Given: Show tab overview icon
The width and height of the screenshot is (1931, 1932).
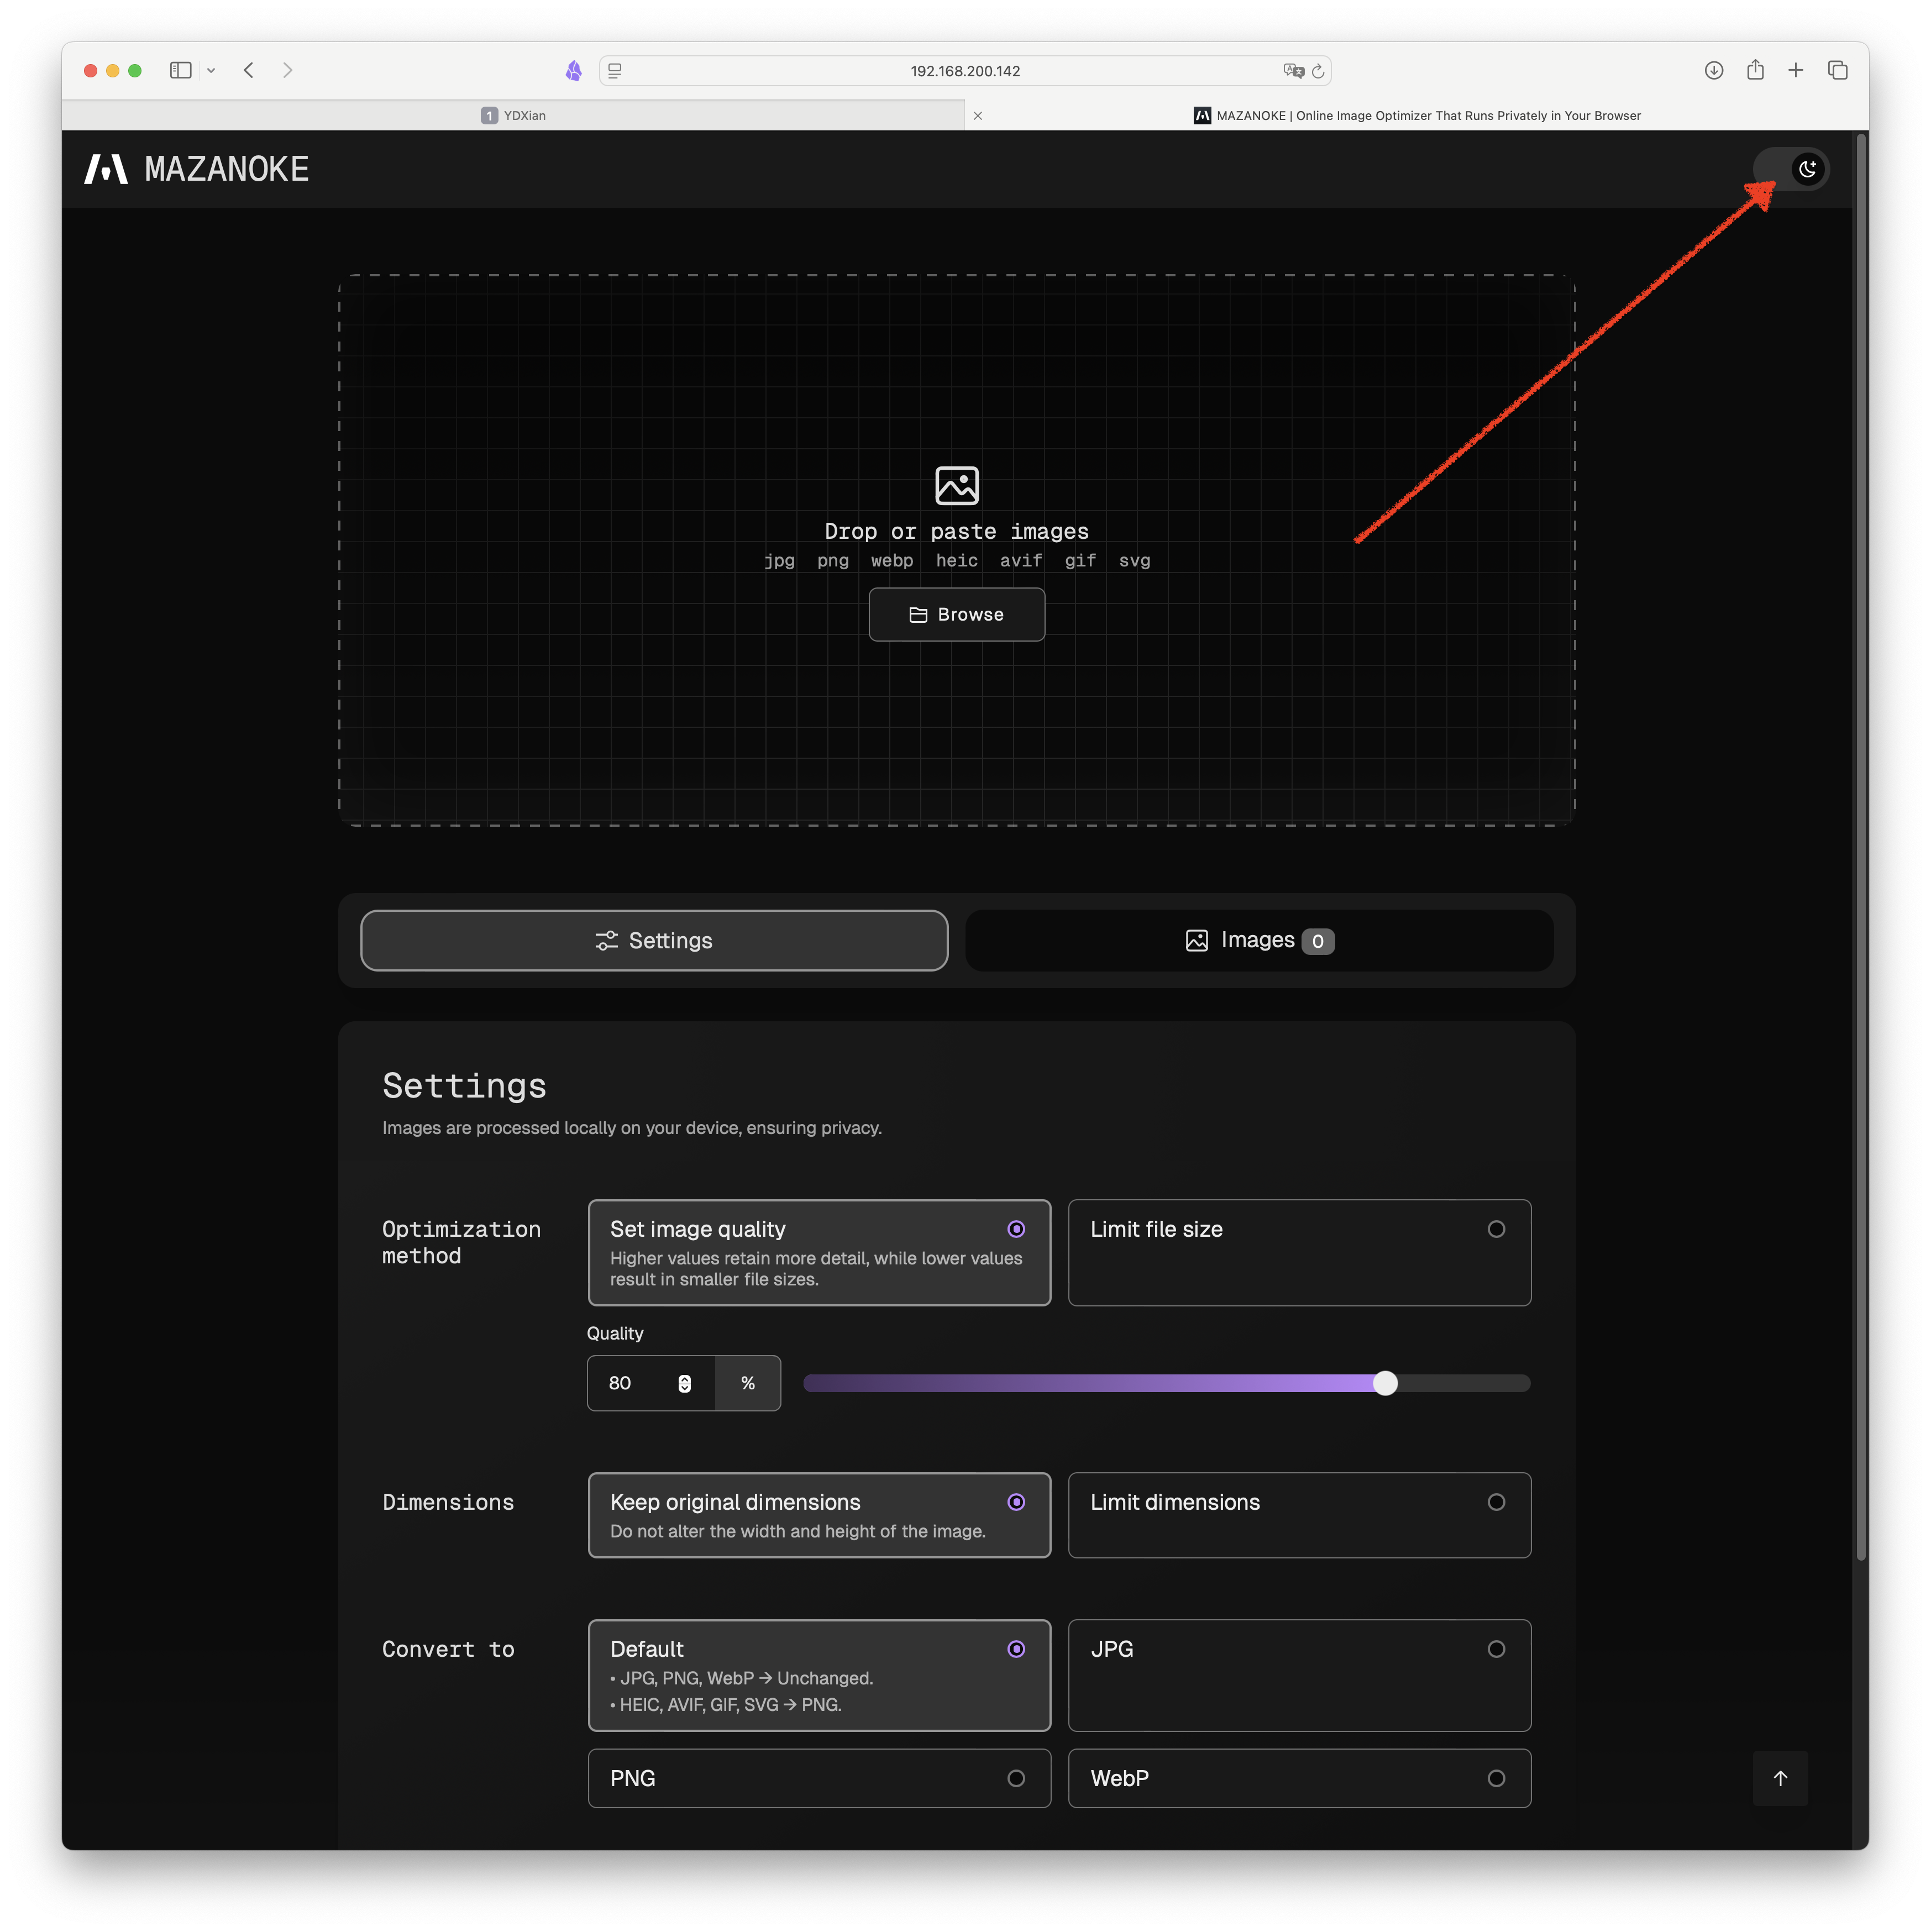Looking at the screenshot, I should 1837,70.
